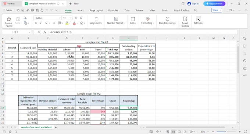Click the Redo arrow
This screenshot has width=250, height=134.
(x=51, y=10)
